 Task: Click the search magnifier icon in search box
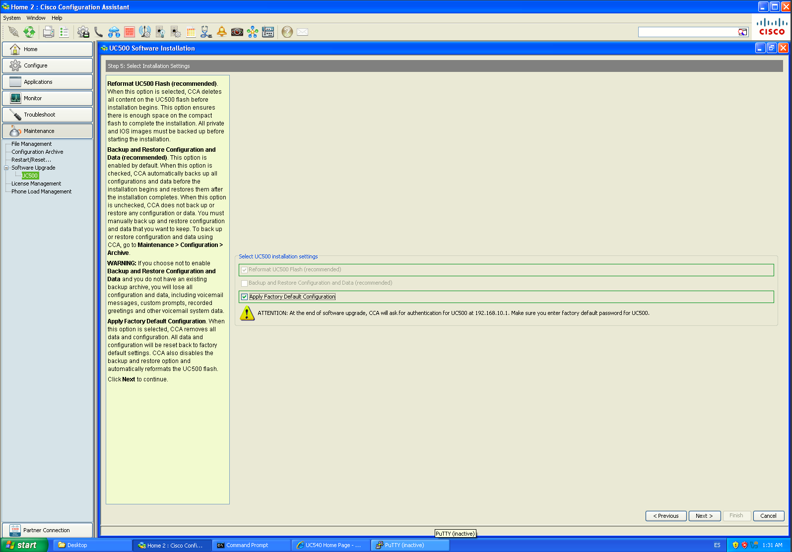[742, 32]
